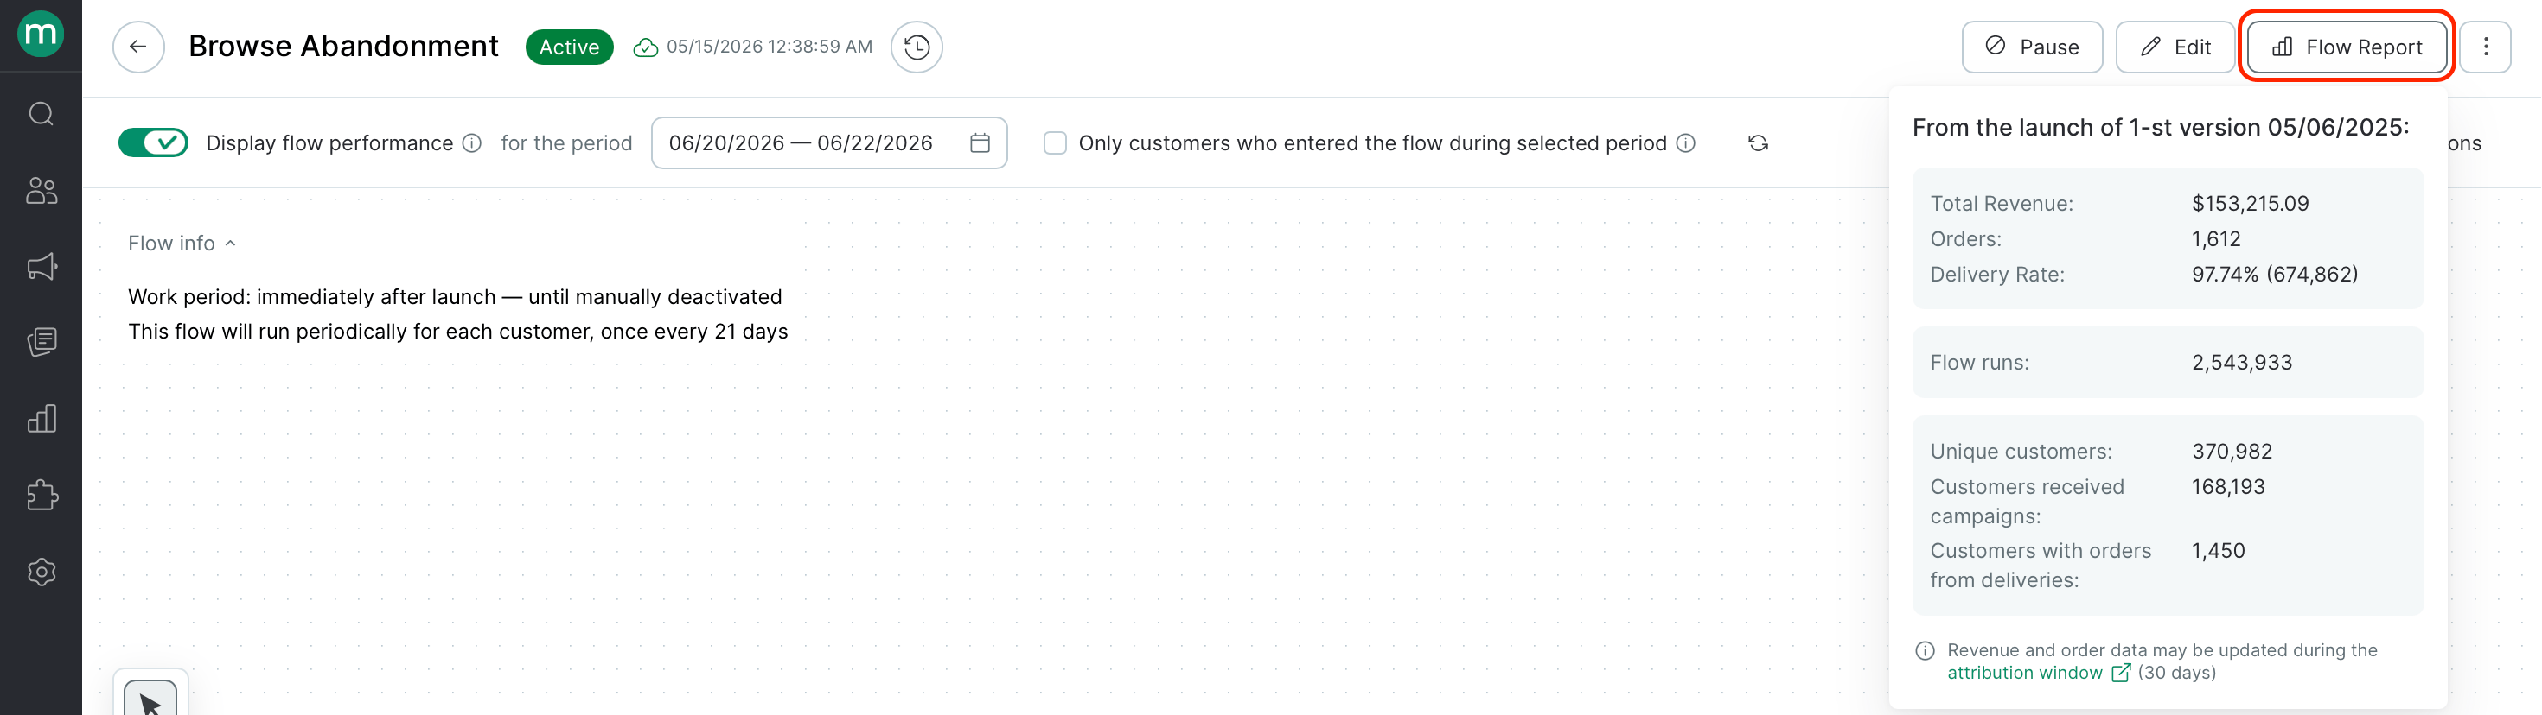Collapse the Flow info section
2542x715 pixels.
(x=182, y=243)
